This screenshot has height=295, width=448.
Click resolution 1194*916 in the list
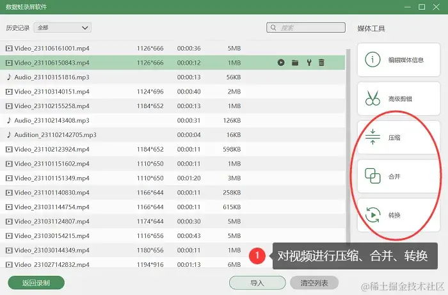150,265
